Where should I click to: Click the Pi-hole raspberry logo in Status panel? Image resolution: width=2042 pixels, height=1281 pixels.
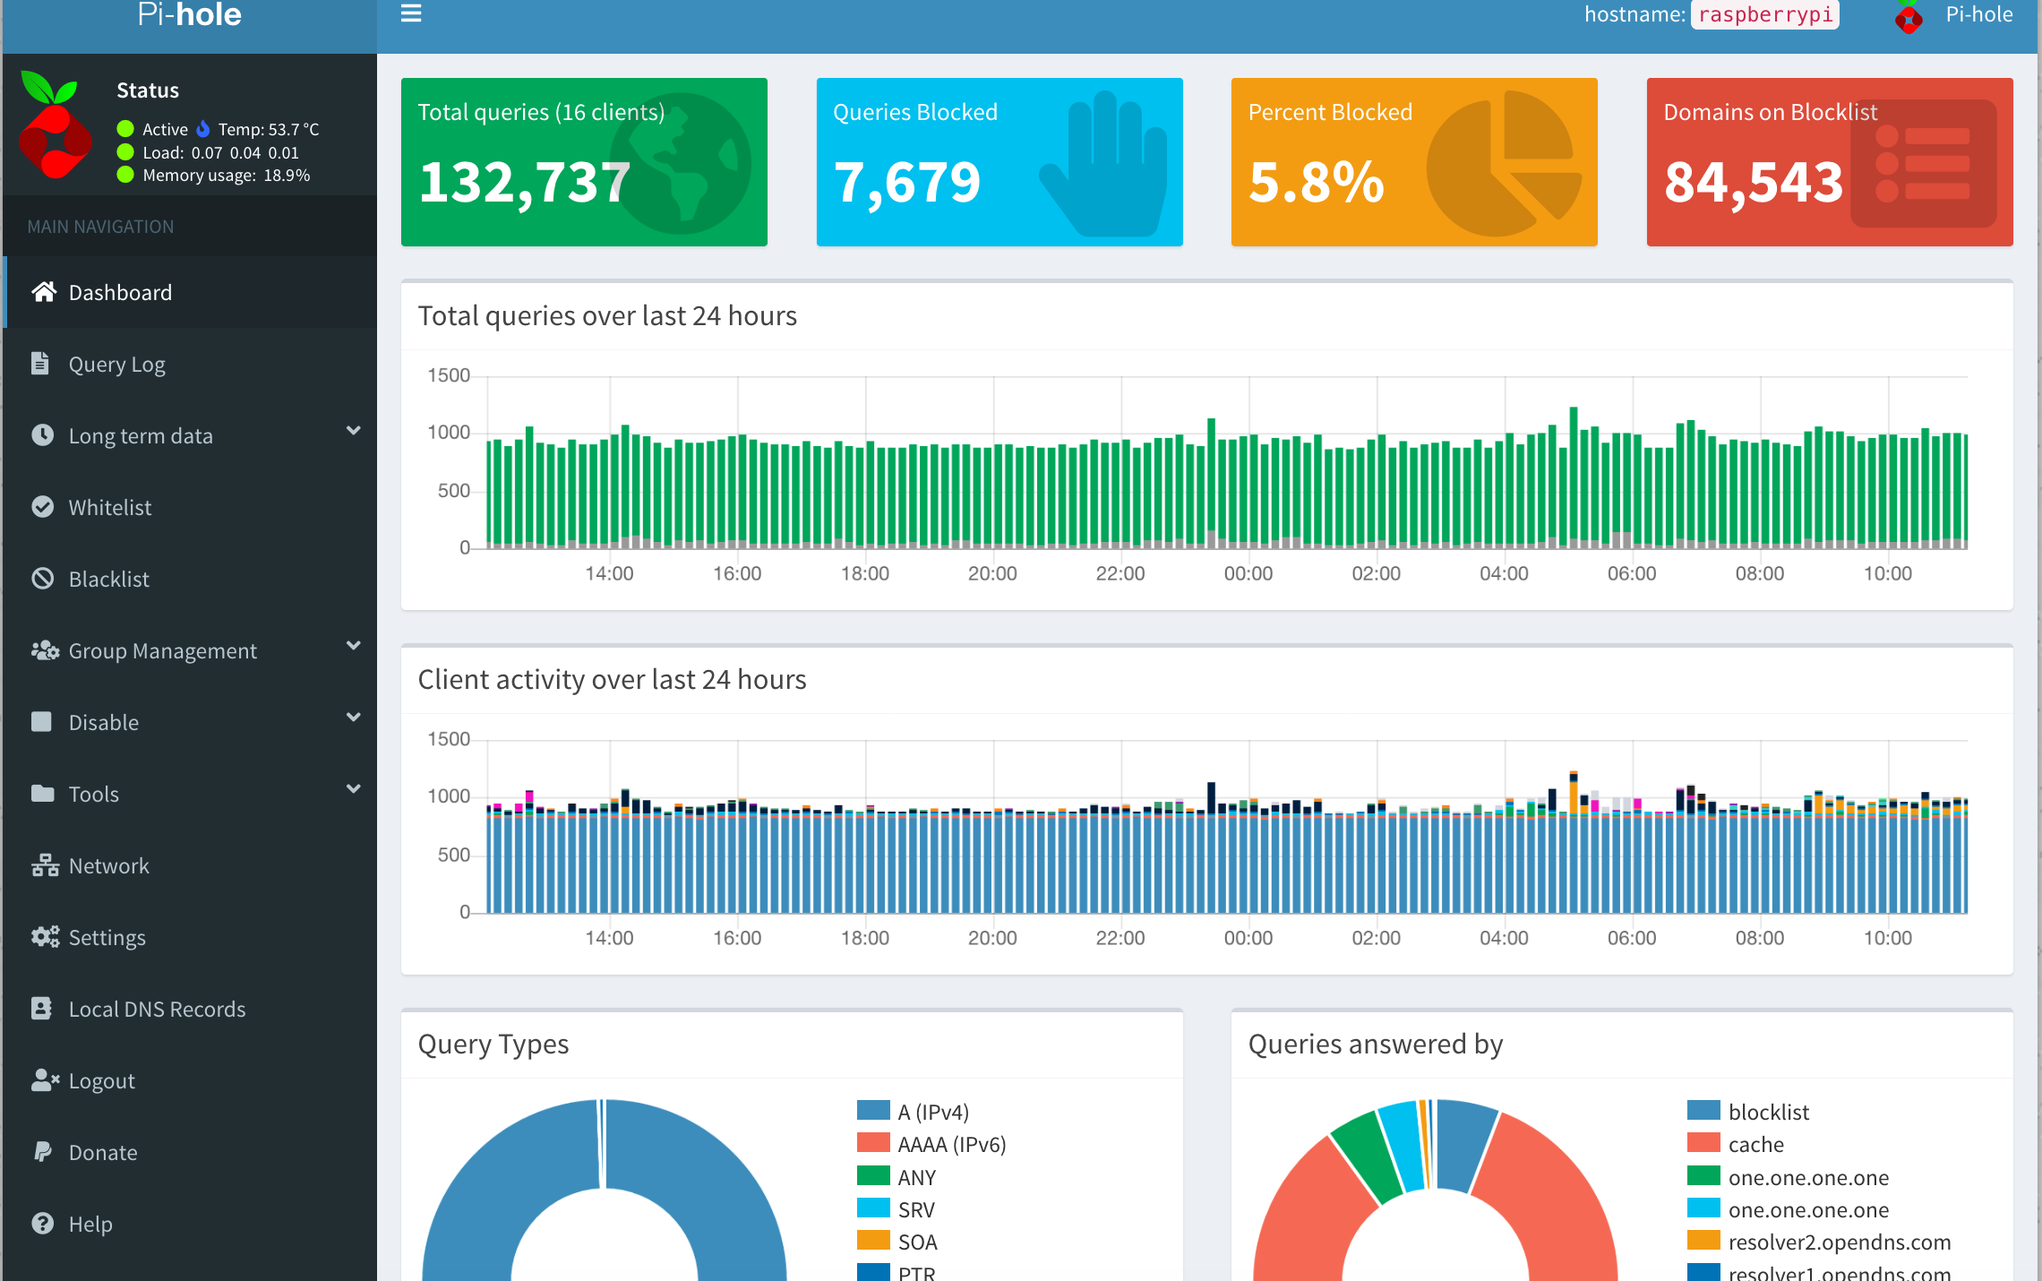(x=56, y=125)
